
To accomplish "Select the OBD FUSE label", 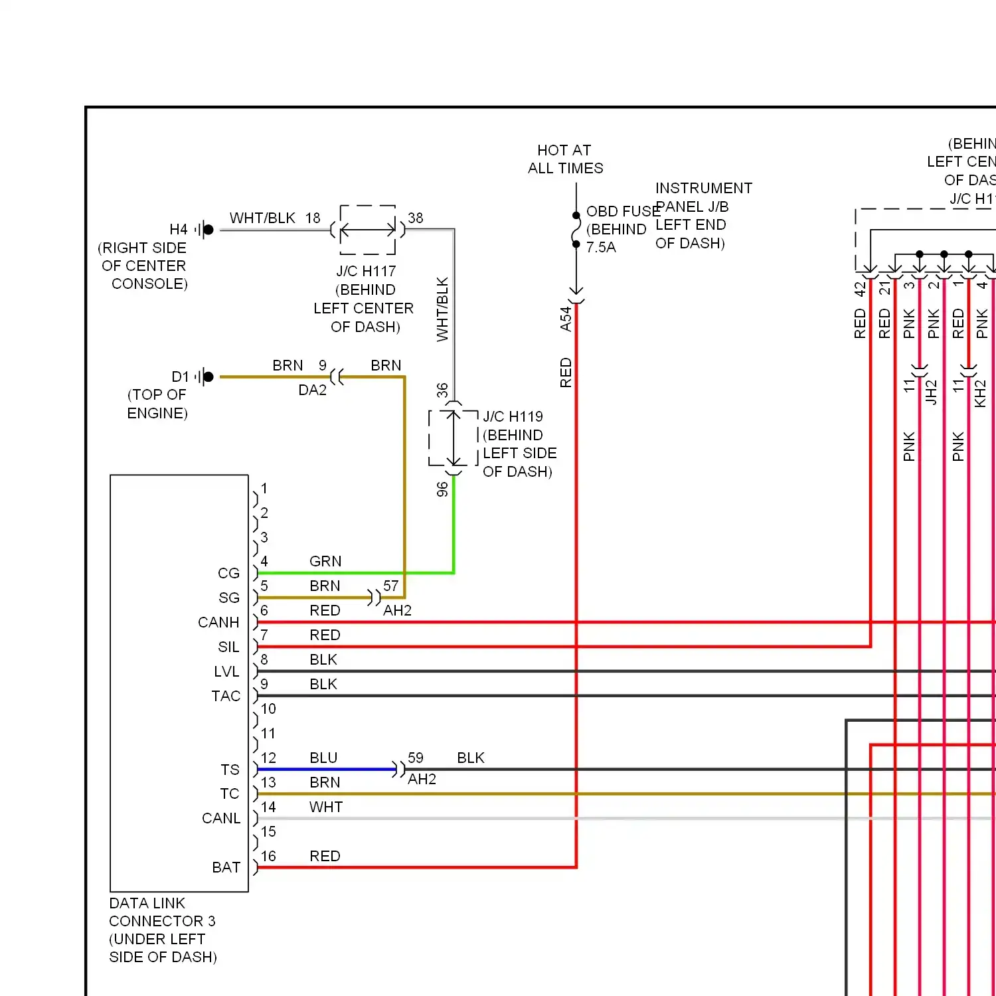I will (x=623, y=211).
